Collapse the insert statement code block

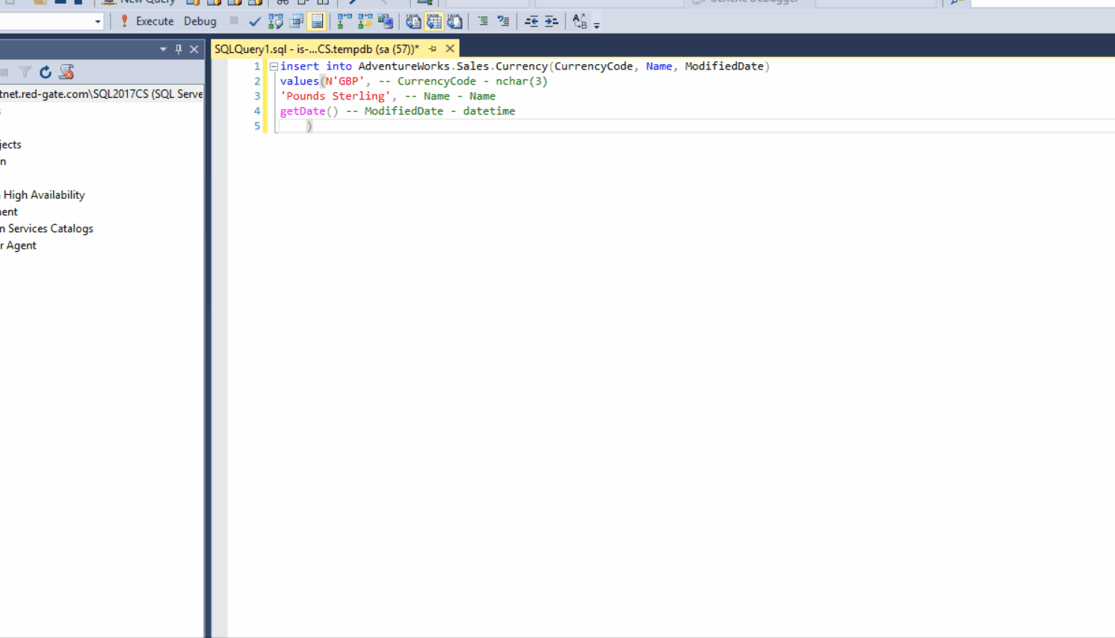274,66
